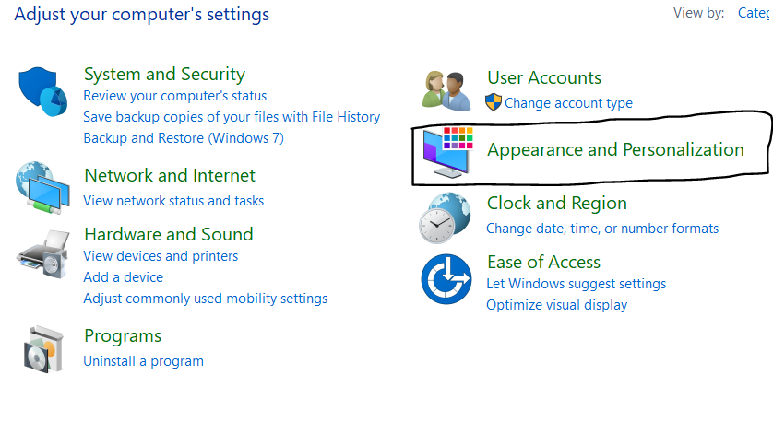The height and width of the screenshot is (434, 773).
Task: Click the Ease of Access icon
Action: tap(446, 277)
